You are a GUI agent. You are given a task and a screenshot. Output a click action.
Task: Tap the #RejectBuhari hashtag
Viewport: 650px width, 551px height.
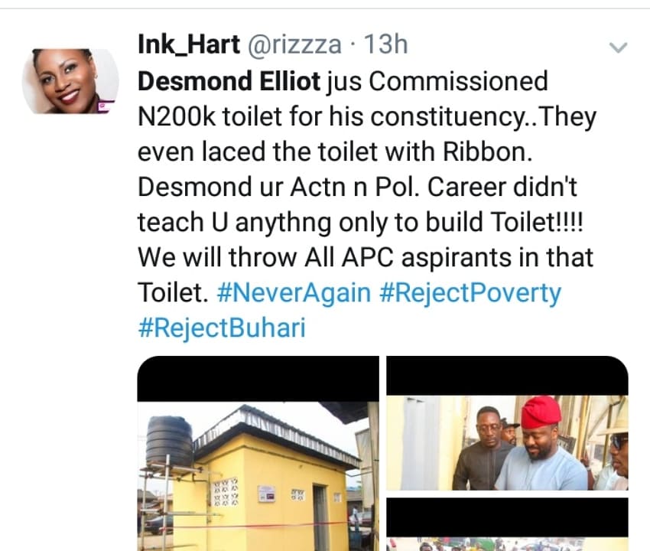click(x=221, y=328)
